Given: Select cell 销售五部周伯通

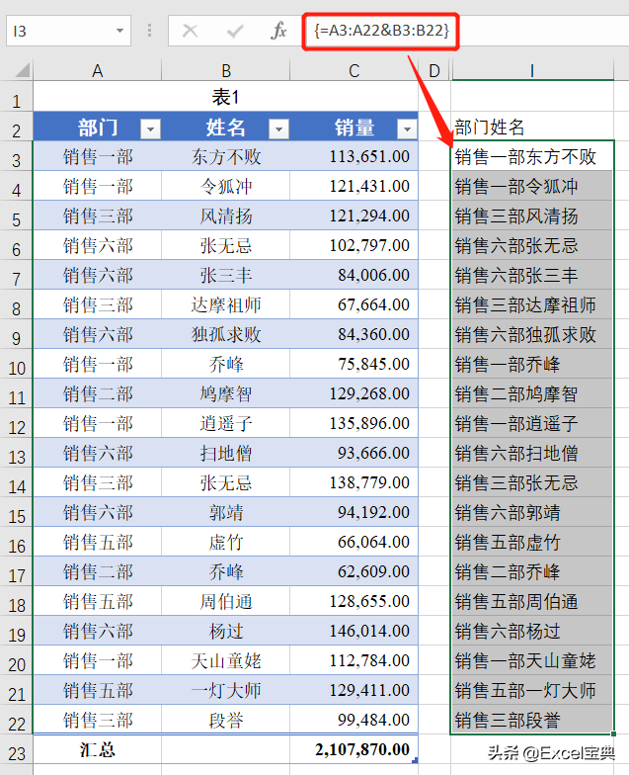Looking at the screenshot, I should point(532,601).
